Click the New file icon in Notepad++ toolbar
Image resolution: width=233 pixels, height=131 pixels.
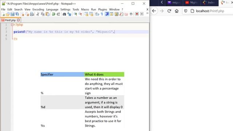(x=3, y=14)
